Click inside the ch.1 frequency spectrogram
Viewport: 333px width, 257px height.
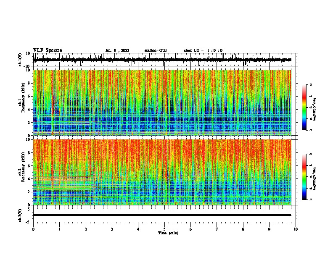click(x=162, y=102)
